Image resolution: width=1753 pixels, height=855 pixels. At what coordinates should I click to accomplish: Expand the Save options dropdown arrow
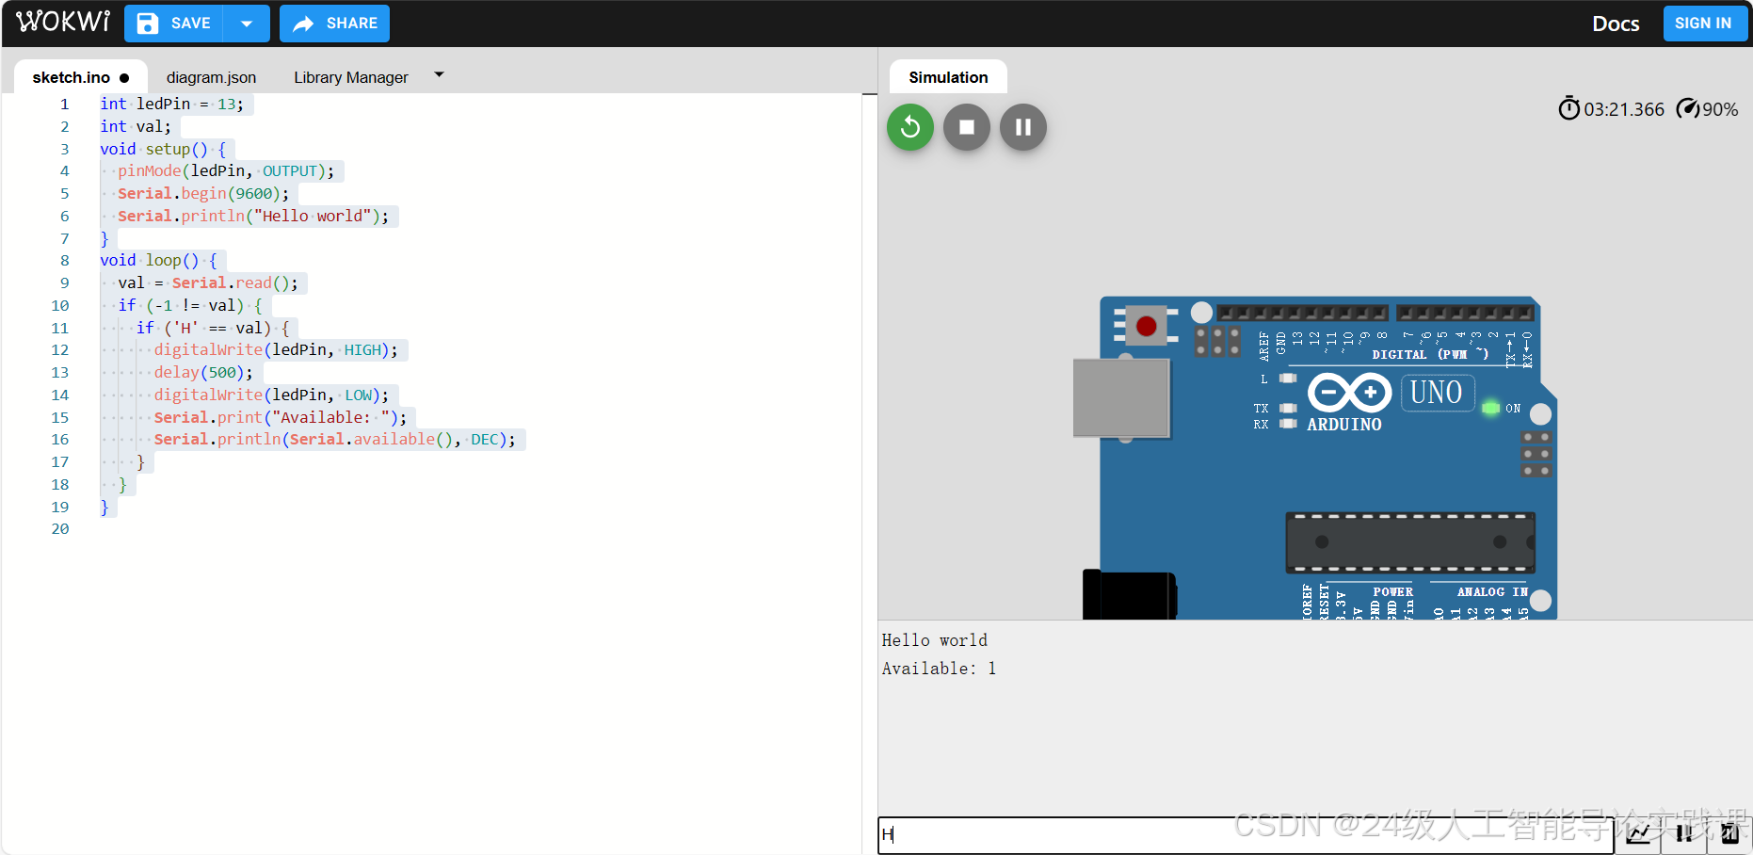point(248,24)
